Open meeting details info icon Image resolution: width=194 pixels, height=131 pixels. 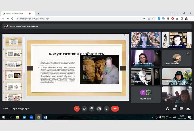(167, 109)
